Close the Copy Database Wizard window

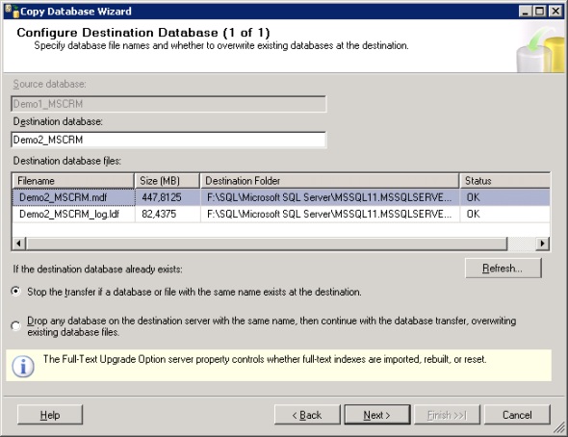[555, 12]
